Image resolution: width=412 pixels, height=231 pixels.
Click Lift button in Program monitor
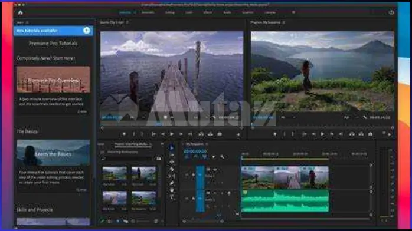(x=352, y=134)
